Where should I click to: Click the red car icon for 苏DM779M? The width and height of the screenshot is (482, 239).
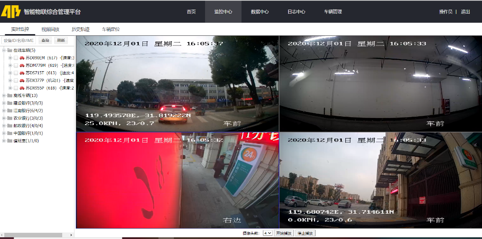click(x=22, y=66)
